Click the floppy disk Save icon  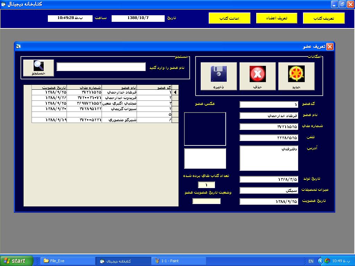[219, 76]
